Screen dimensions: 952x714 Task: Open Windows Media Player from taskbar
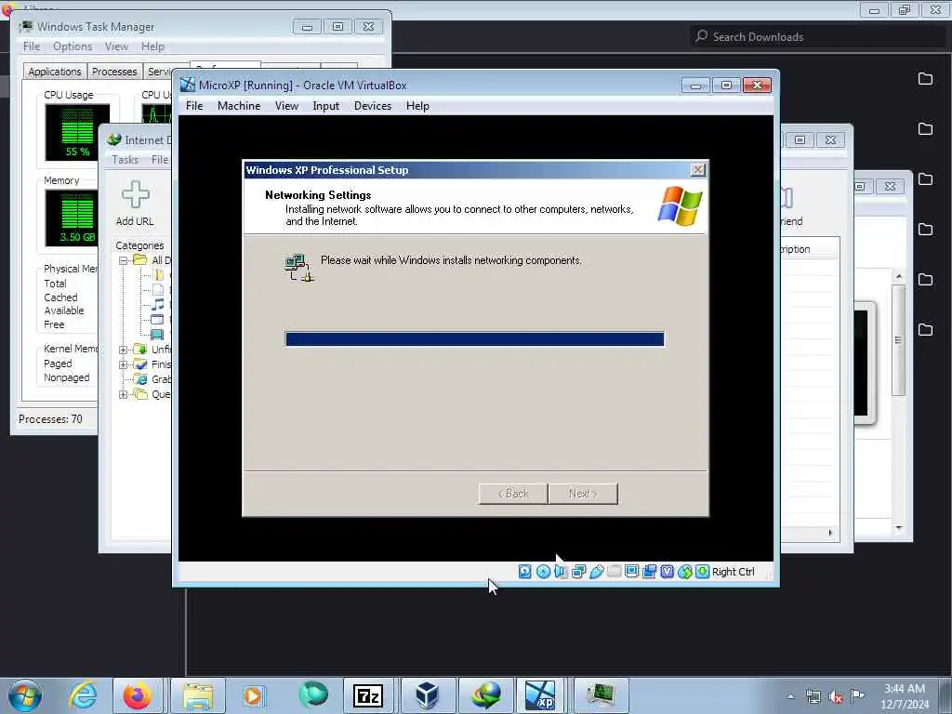click(x=253, y=695)
